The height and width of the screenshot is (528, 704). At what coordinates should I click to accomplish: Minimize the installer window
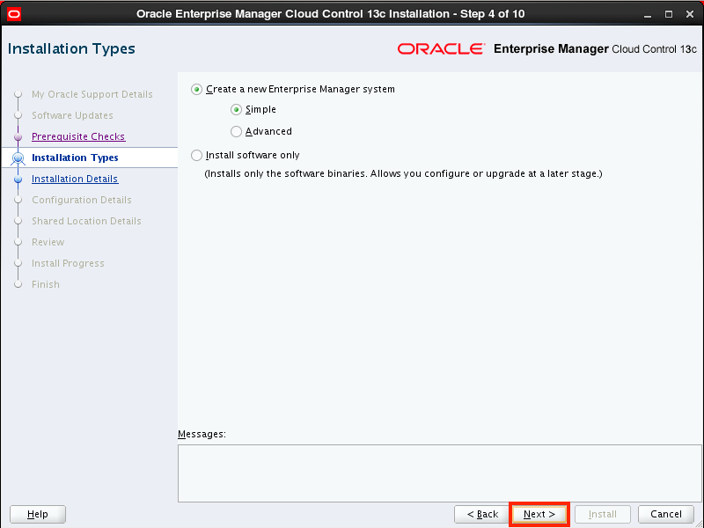click(648, 14)
